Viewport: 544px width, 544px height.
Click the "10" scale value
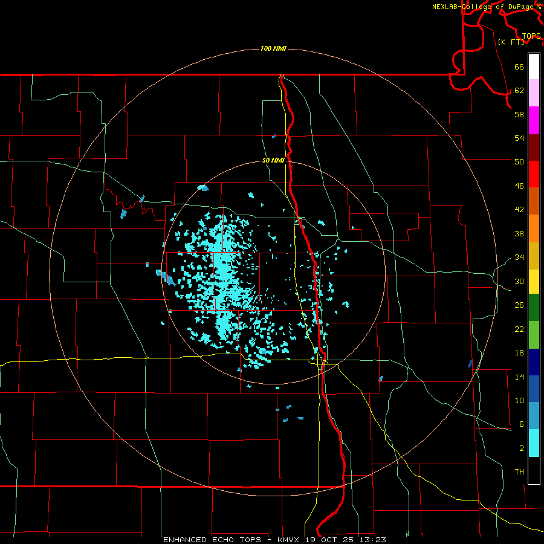coord(519,401)
